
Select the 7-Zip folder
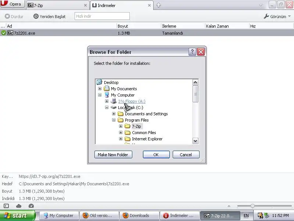point(136,126)
